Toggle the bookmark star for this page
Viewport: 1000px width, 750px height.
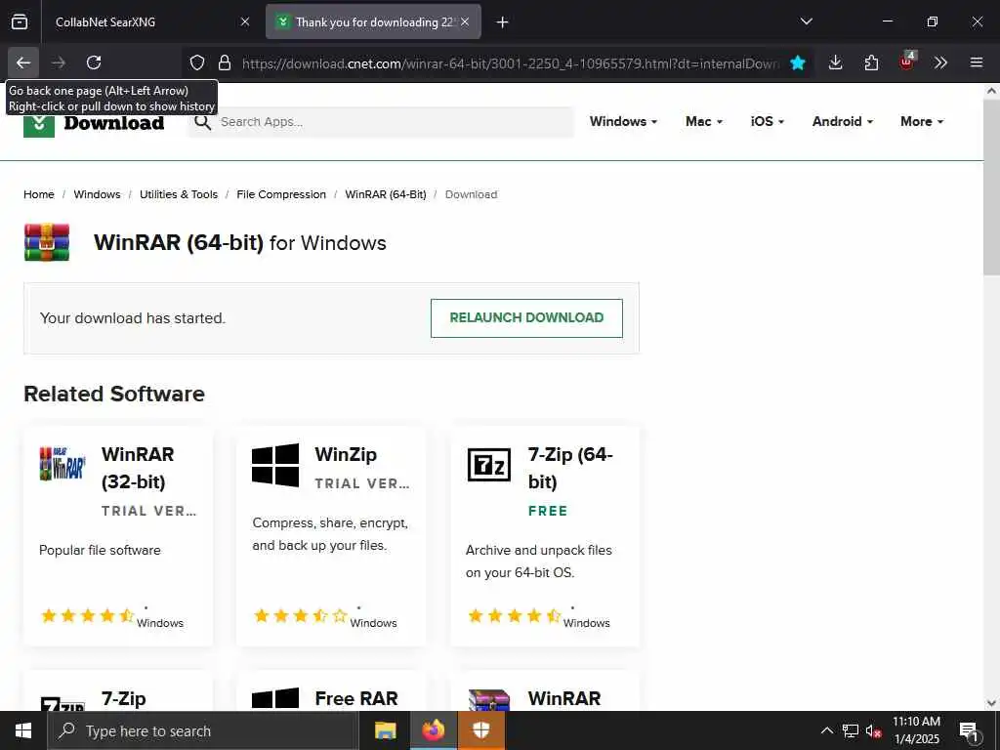(797, 62)
